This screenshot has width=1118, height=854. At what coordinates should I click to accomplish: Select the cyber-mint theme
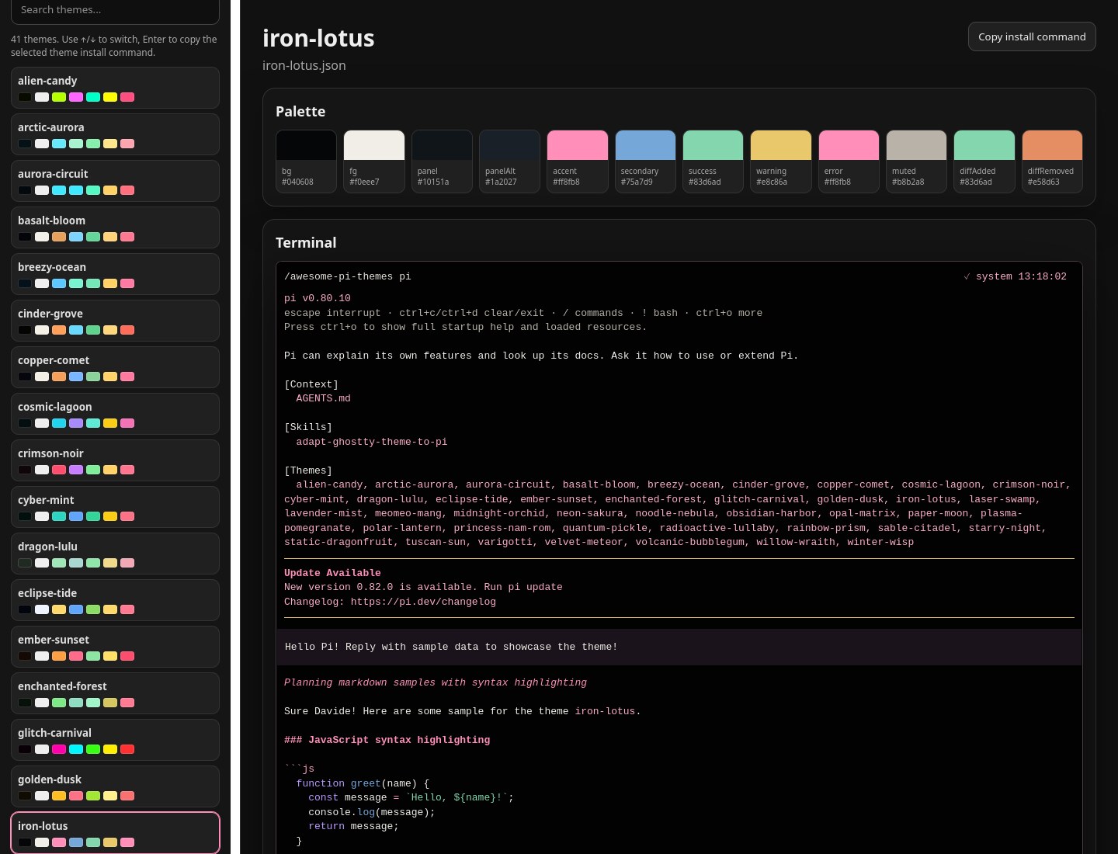115,507
